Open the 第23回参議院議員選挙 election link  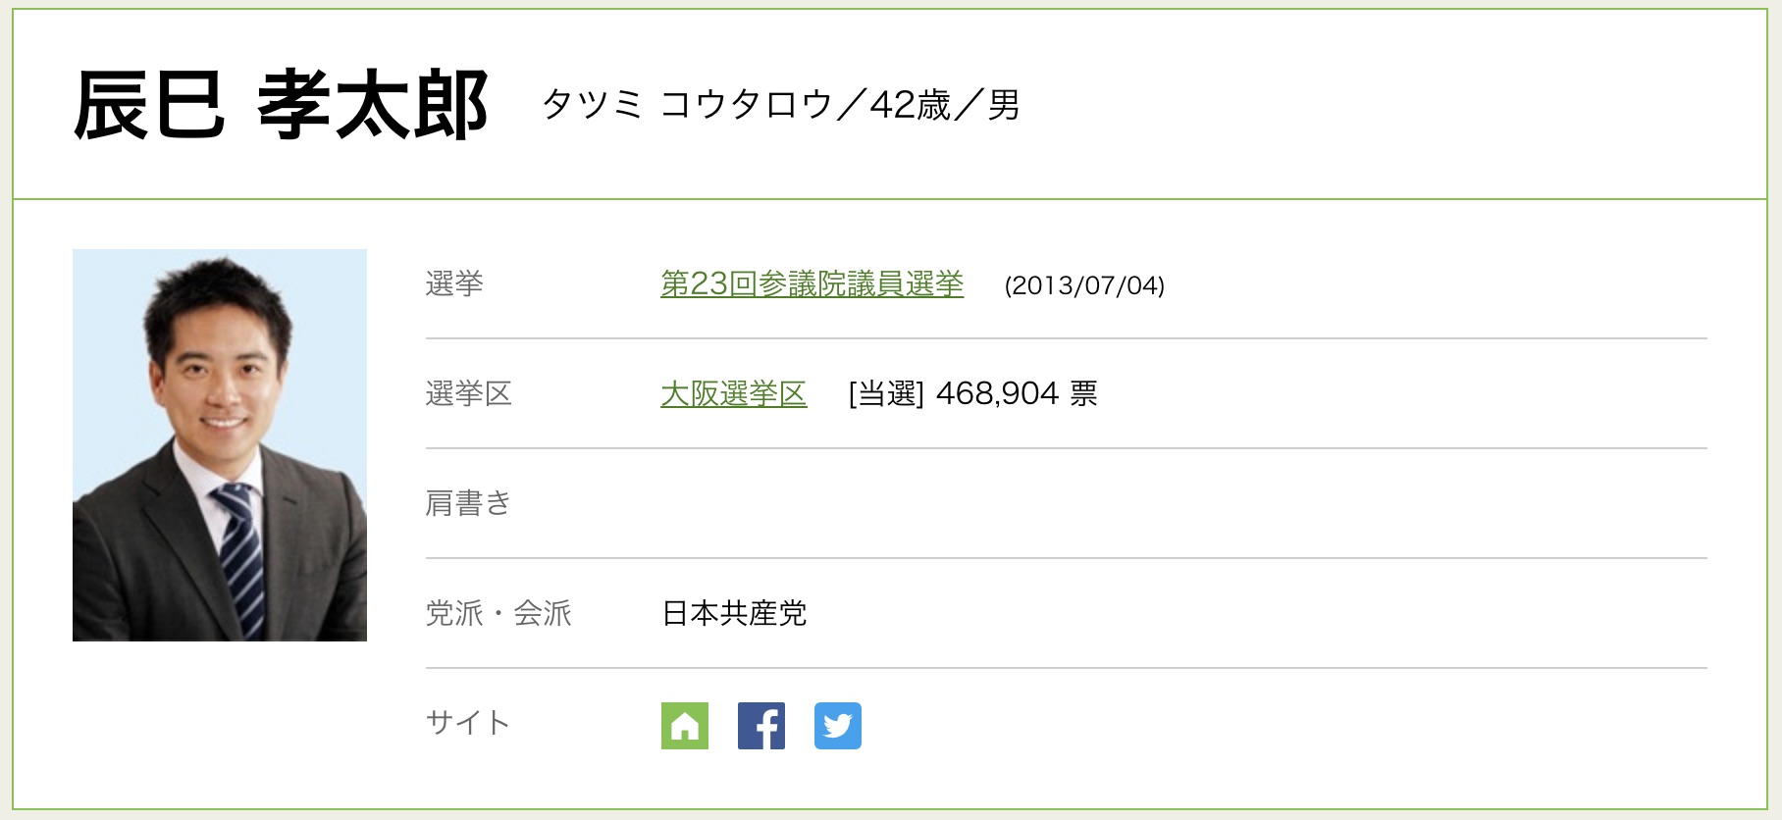[812, 284]
